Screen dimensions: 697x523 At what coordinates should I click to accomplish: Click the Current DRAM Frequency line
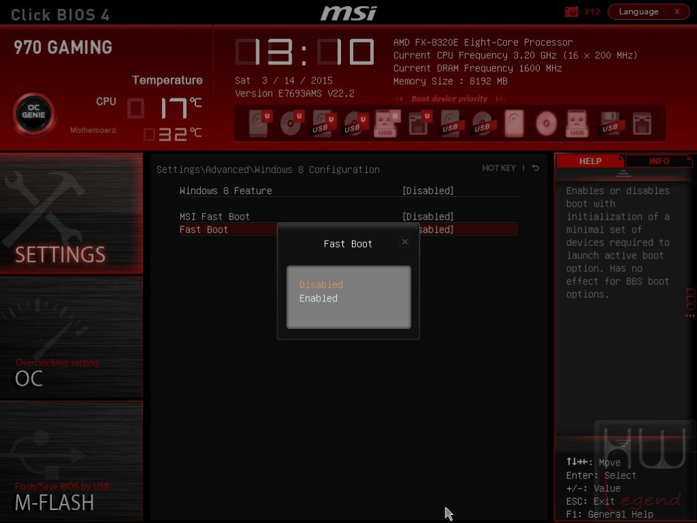coord(478,68)
